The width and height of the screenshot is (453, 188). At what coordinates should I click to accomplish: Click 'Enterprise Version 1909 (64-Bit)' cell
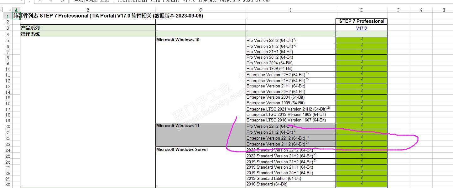tap(291, 103)
